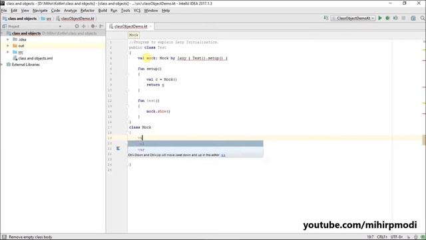Click 'class and objects' breadcrumb

19,19
